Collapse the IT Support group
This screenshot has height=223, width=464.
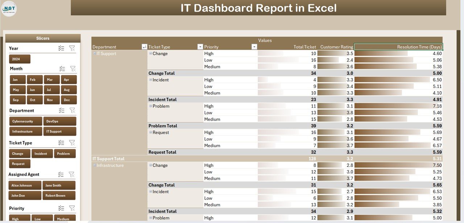(x=94, y=53)
